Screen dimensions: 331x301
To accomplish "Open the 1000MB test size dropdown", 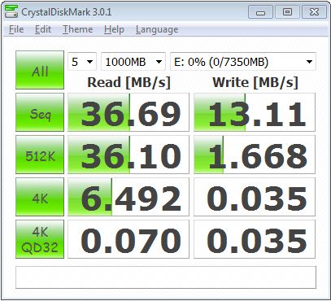I will click(133, 62).
